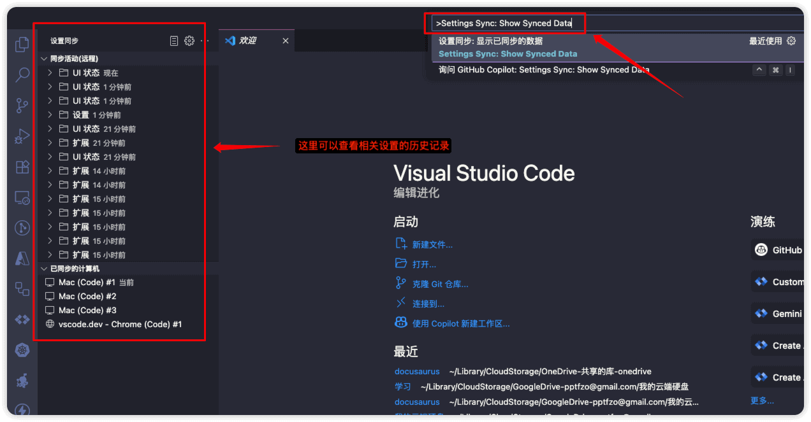Viewport: 811px width, 422px height.
Task: Click 连接到... link
Action: pyautogui.click(x=428, y=304)
